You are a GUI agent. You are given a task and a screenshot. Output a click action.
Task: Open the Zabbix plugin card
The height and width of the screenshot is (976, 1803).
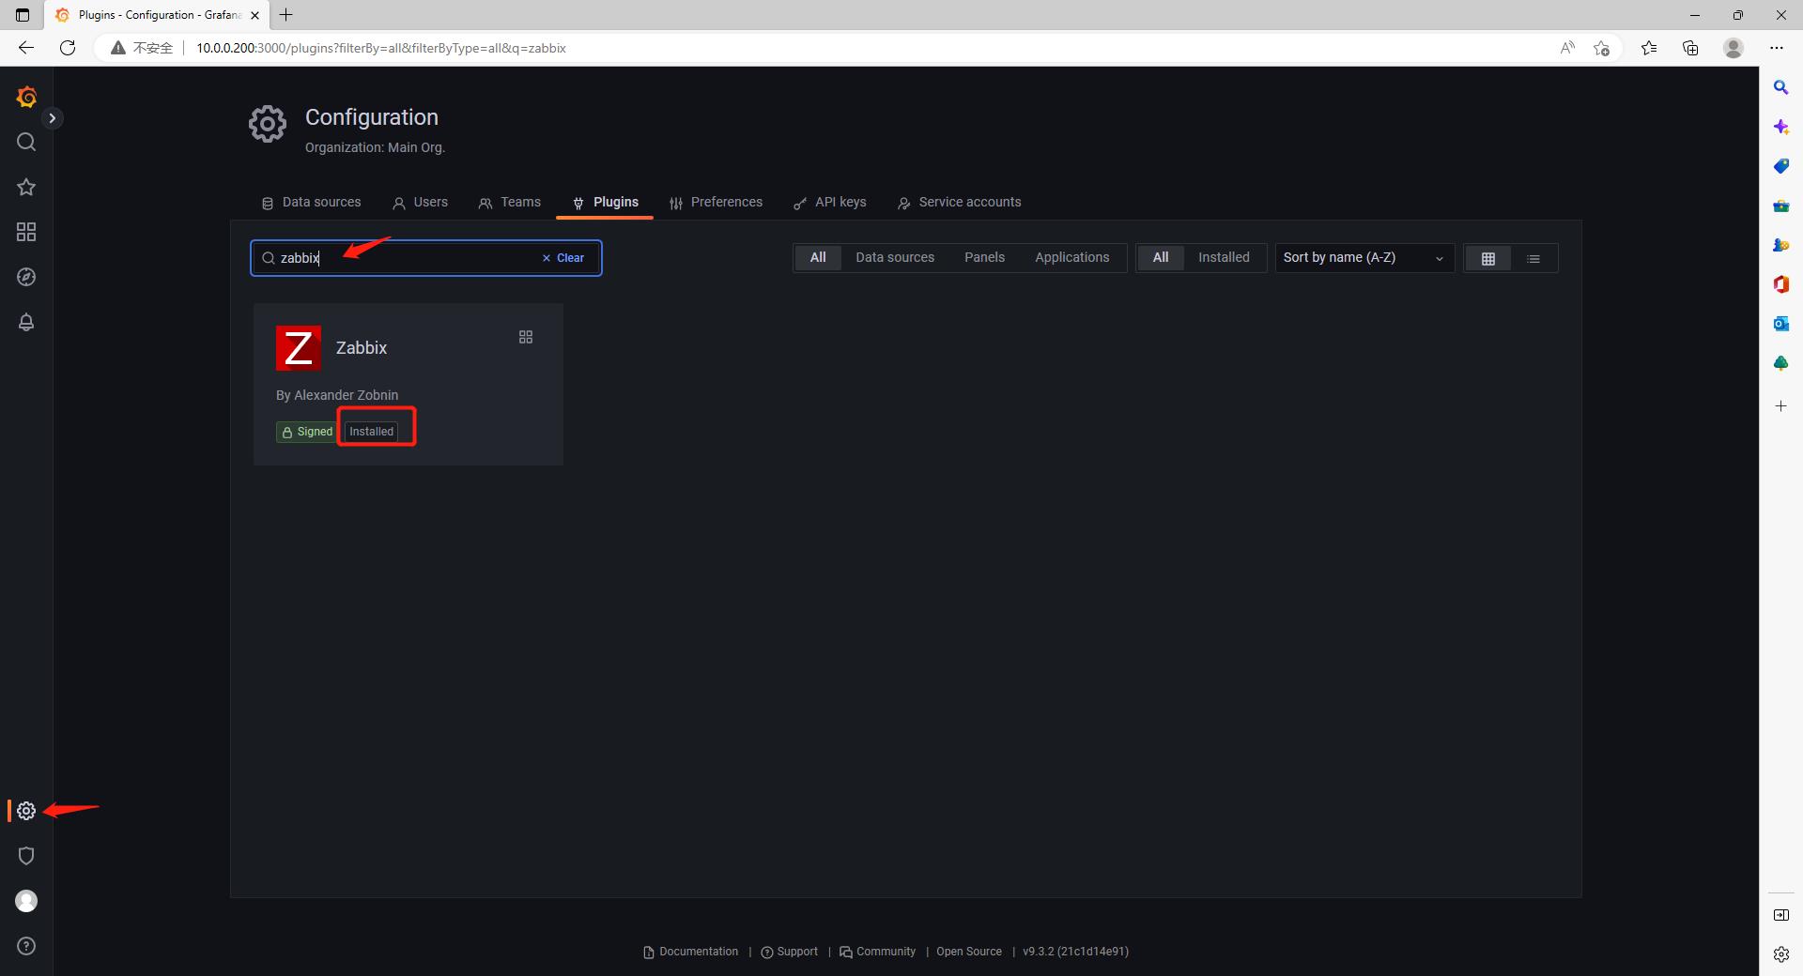[408, 384]
